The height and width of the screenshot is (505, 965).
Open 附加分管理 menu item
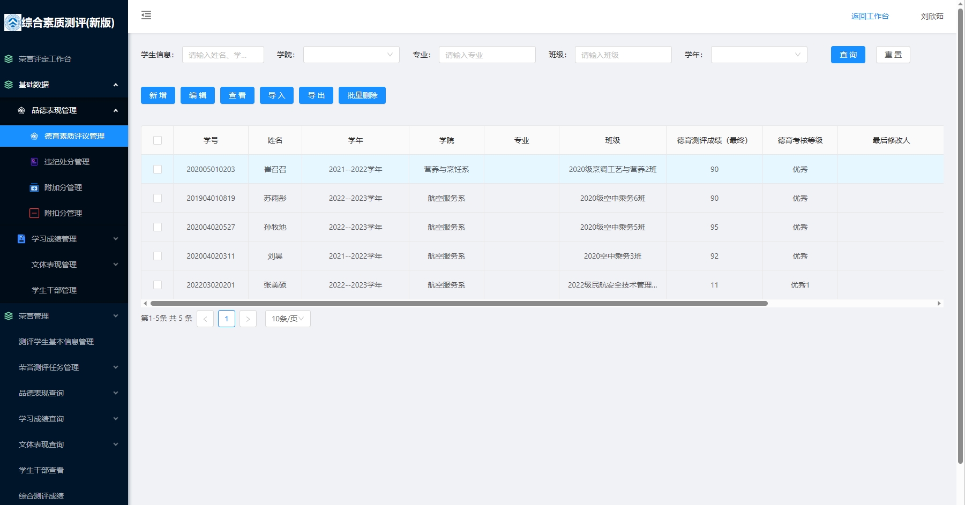click(64, 187)
